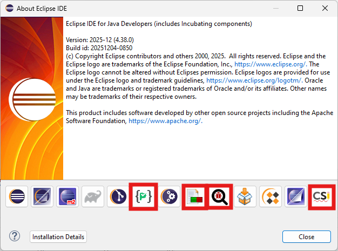Close the About dialog with Close button

tap(306, 237)
